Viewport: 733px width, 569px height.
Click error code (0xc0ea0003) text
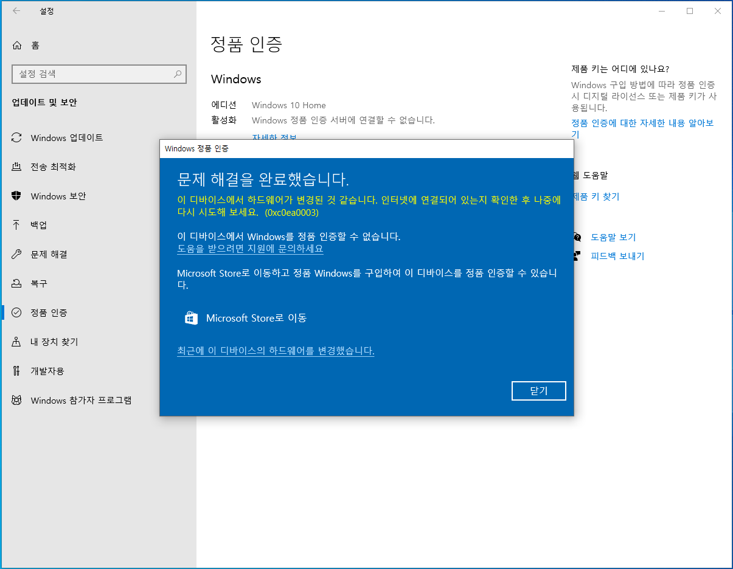tap(292, 213)
